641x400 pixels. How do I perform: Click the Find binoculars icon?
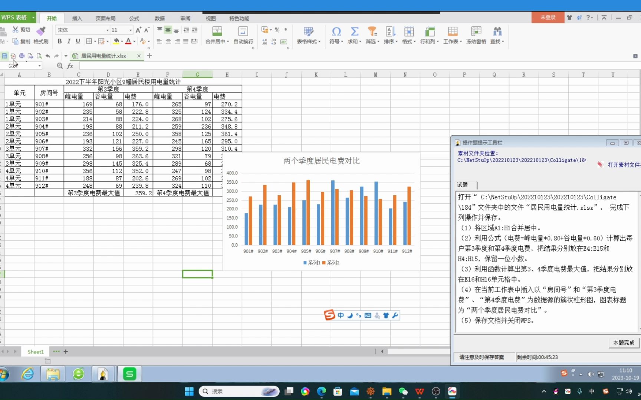[497, 31]
